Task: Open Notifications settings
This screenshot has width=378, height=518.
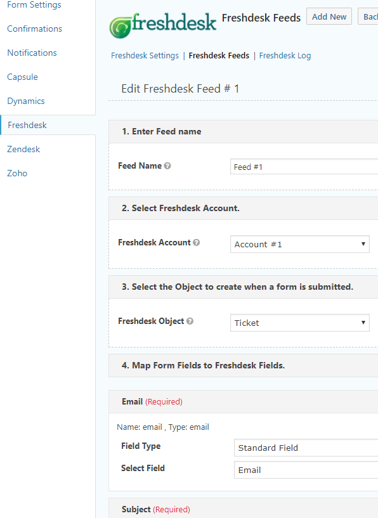Action: 32,53
